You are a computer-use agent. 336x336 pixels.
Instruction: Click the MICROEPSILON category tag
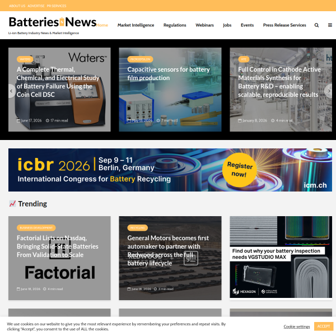coord(140,59)
